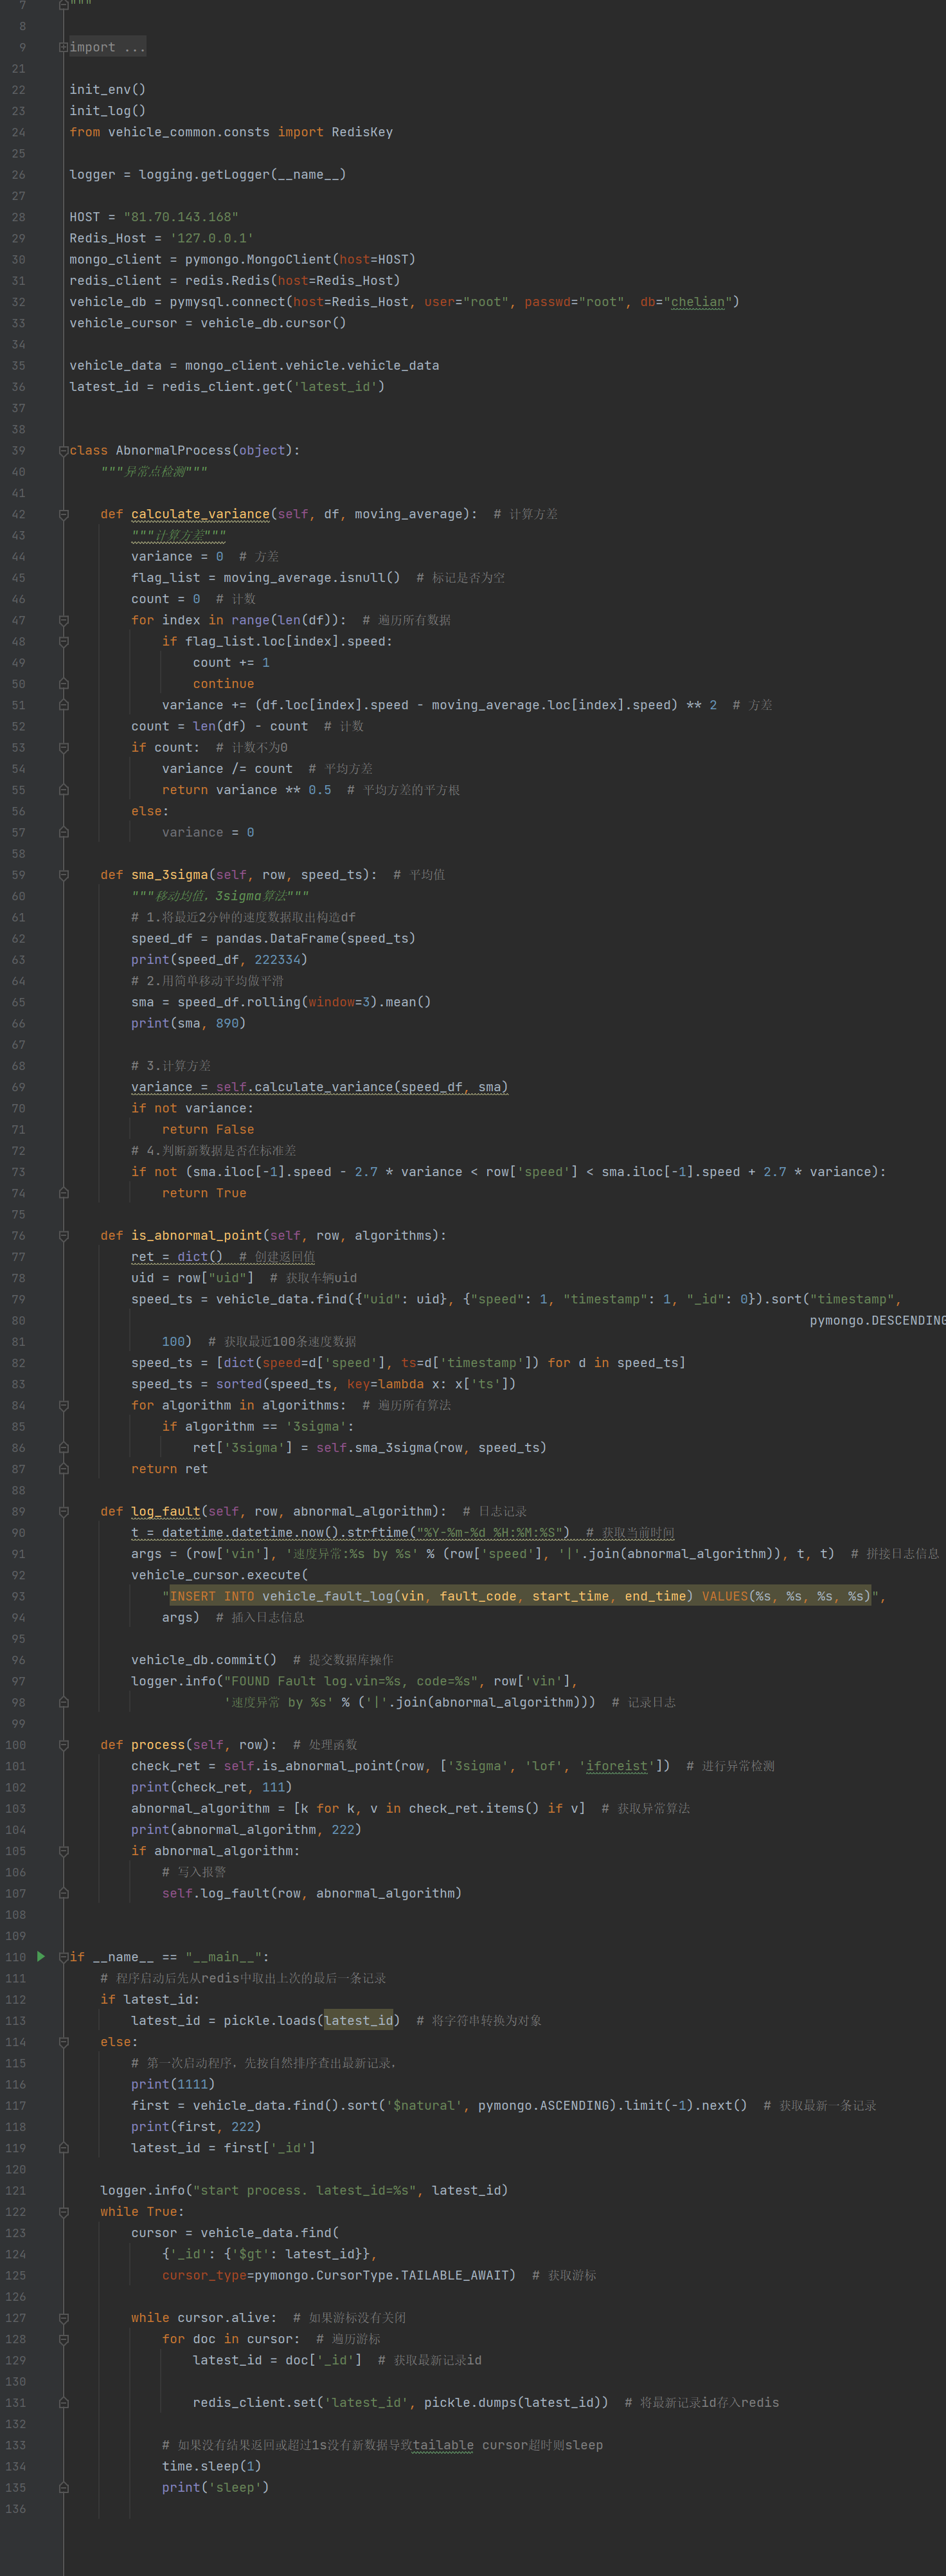Click line number 117 in the gutter
This screenshot has width=946, height=2576.
[x=15, y=2106]
